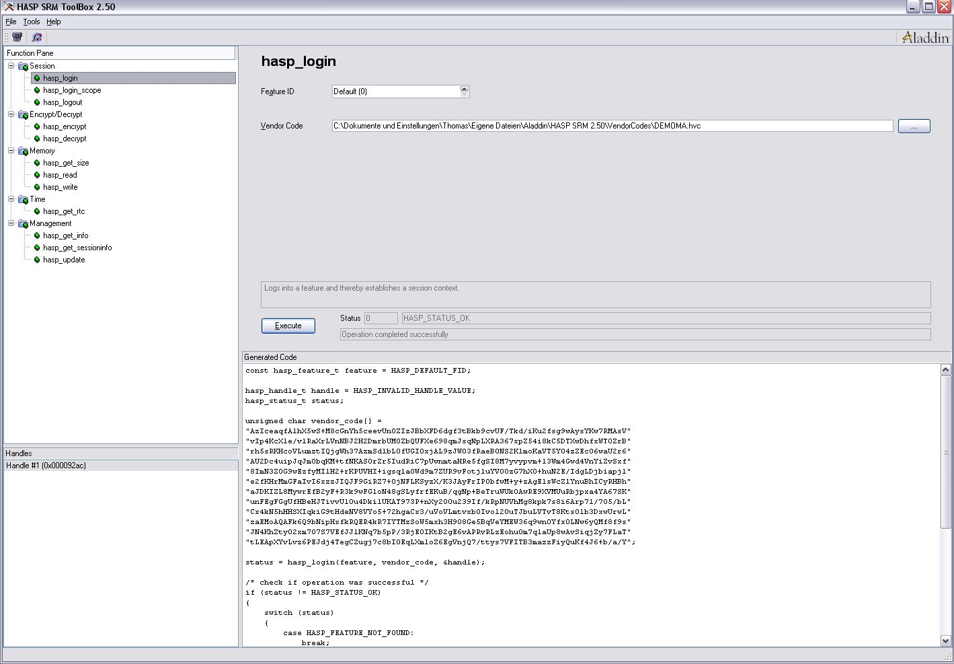Viewport: 954px width, 664px height.
Task: Click the 'Operation completed successfully' message field
Action: (635, 334)
